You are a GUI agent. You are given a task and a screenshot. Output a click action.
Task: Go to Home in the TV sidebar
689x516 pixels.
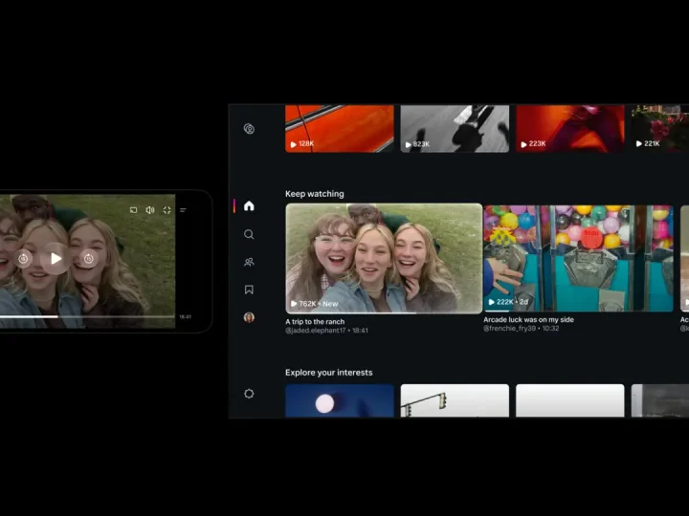coord(249,205)
